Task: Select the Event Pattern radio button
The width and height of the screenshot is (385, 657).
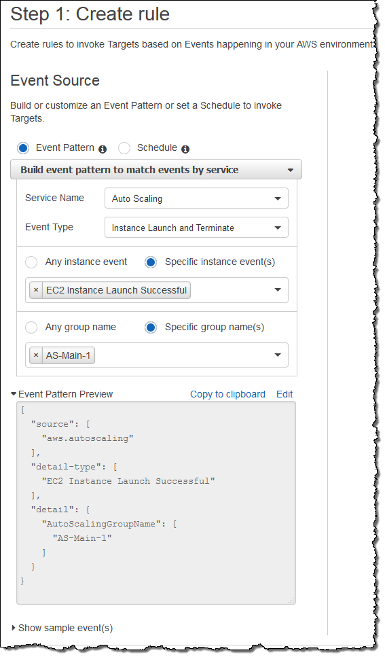Action: 23,148
